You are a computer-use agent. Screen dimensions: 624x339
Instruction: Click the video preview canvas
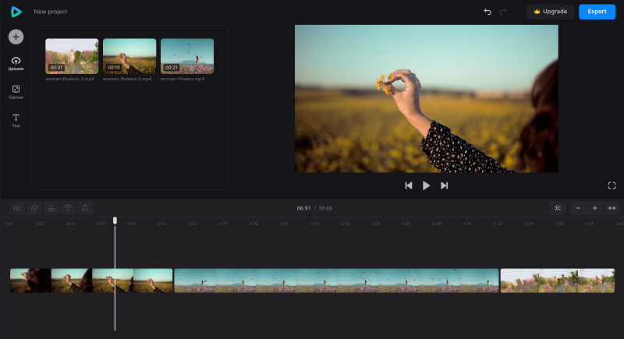(426, 98)
